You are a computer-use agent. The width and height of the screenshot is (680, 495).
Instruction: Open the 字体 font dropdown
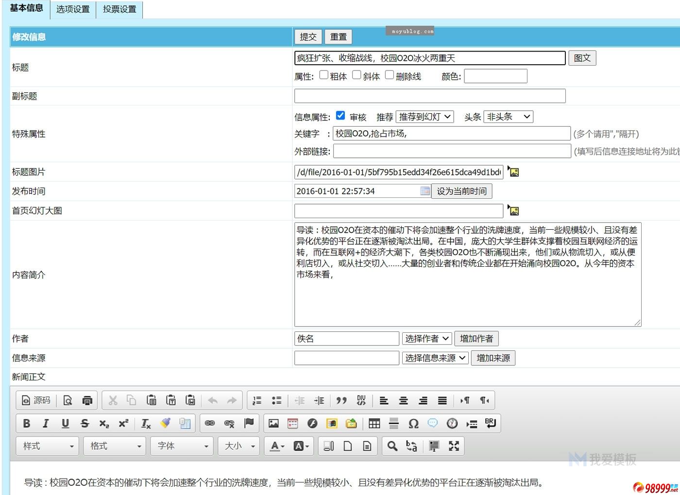tap(182, 446)
